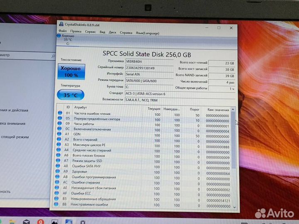Click the Хорошо 100 % health status button
This screenshot has height=224, width=299.
pos(71,71)
